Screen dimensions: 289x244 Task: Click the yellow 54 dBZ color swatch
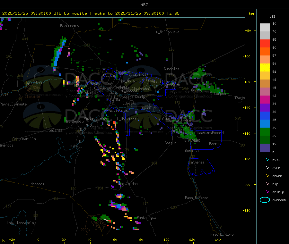point(265,68)
